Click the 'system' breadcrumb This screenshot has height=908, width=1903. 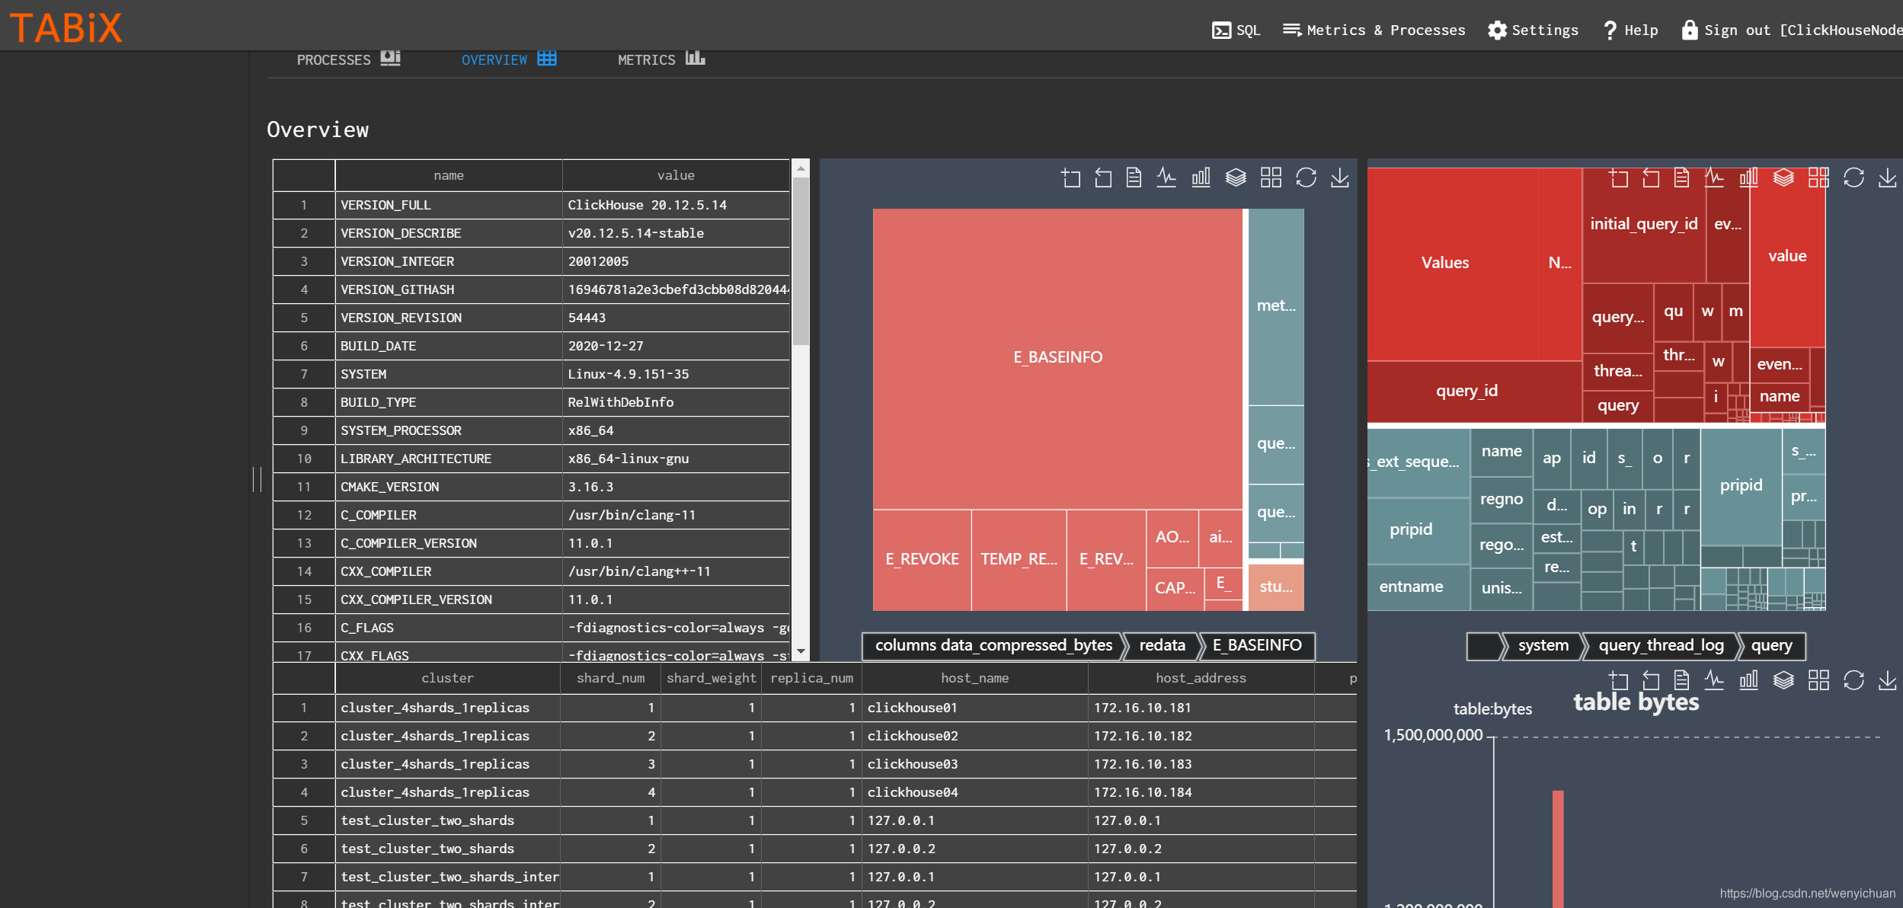(1543, 645)
